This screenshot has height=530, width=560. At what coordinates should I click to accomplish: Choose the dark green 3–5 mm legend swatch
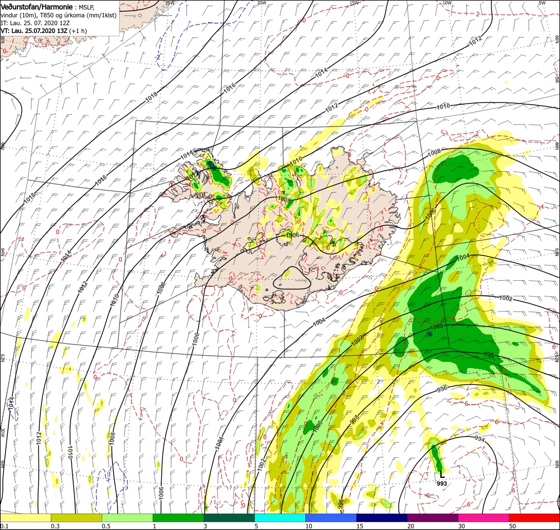[x=229, y=518]
